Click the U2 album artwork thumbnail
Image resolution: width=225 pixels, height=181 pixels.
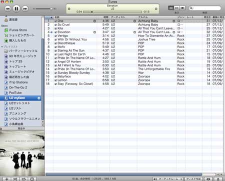point(22,153)
